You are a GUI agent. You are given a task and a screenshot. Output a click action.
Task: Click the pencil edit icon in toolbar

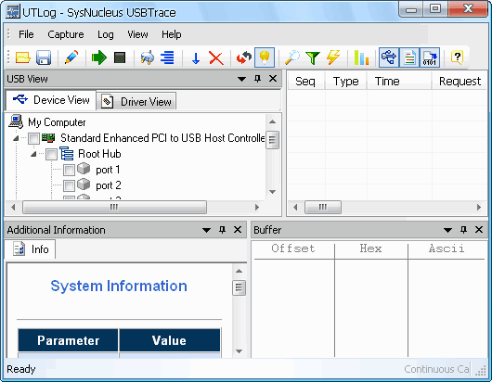71,57
